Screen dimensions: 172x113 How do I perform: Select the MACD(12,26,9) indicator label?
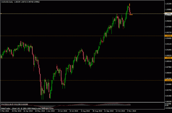tap(7, 104)
